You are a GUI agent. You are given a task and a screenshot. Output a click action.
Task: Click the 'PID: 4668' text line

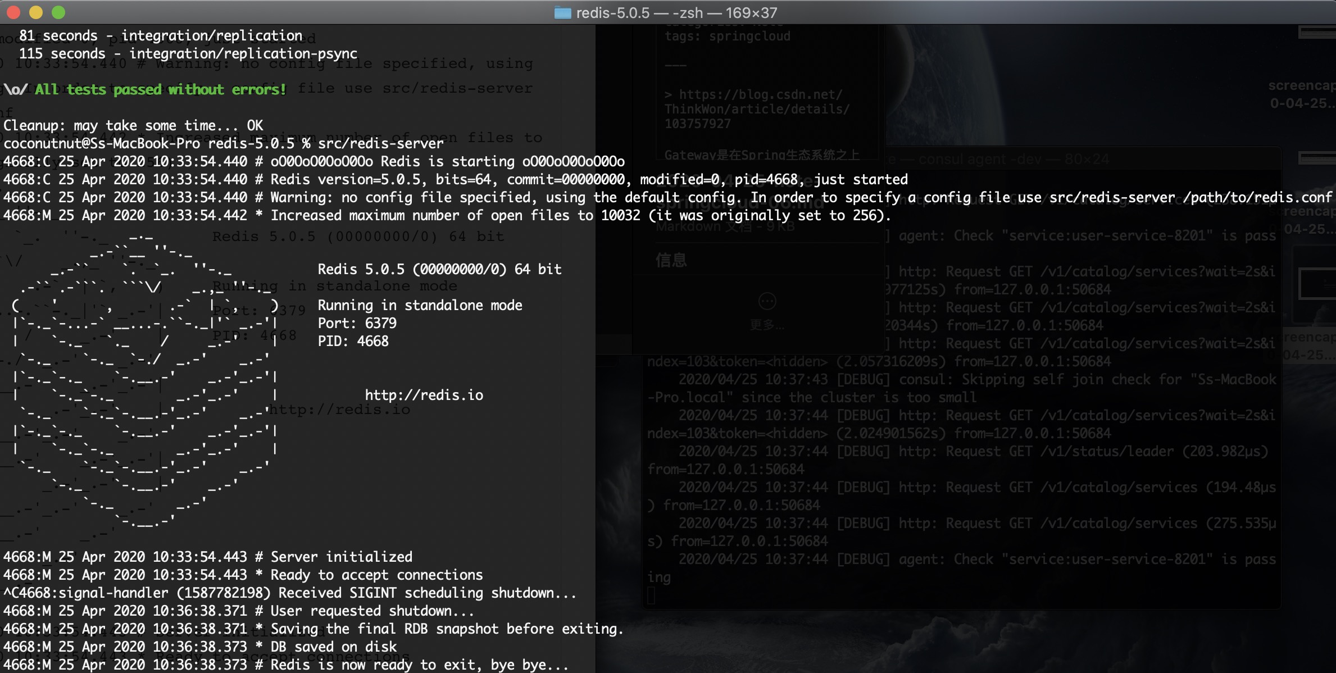click(353, 341)
